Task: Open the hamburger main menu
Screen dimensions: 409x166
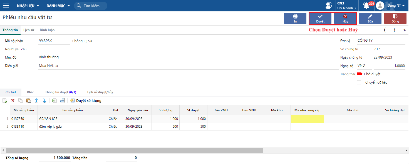Action: [x=6, y=6]
